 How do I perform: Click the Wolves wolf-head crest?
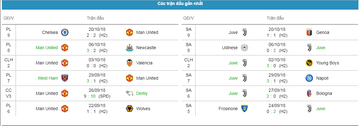point(130,109)
